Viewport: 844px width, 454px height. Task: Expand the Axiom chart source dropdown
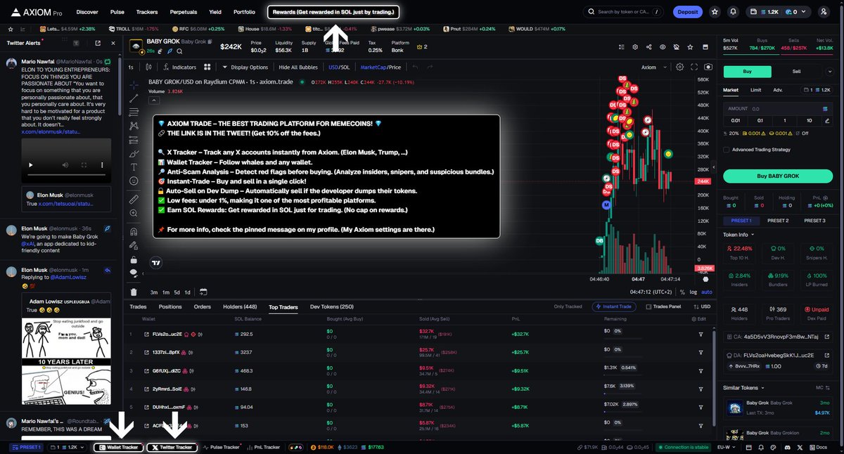(x=652, y=67)
